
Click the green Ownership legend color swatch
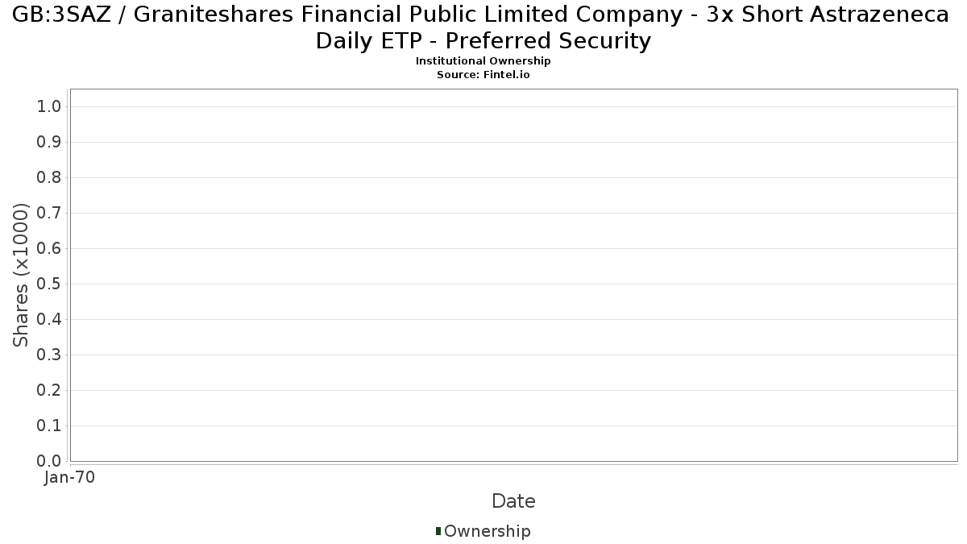(x=438, y=530)
